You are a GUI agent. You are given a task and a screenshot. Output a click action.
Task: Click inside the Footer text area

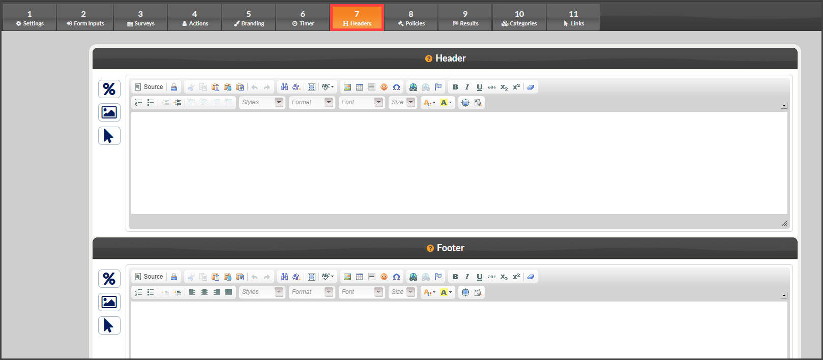459,329
